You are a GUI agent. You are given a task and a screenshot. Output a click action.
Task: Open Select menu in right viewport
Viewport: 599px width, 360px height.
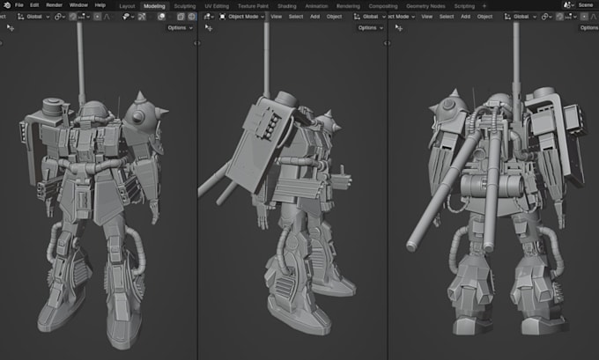pos(447,17)
